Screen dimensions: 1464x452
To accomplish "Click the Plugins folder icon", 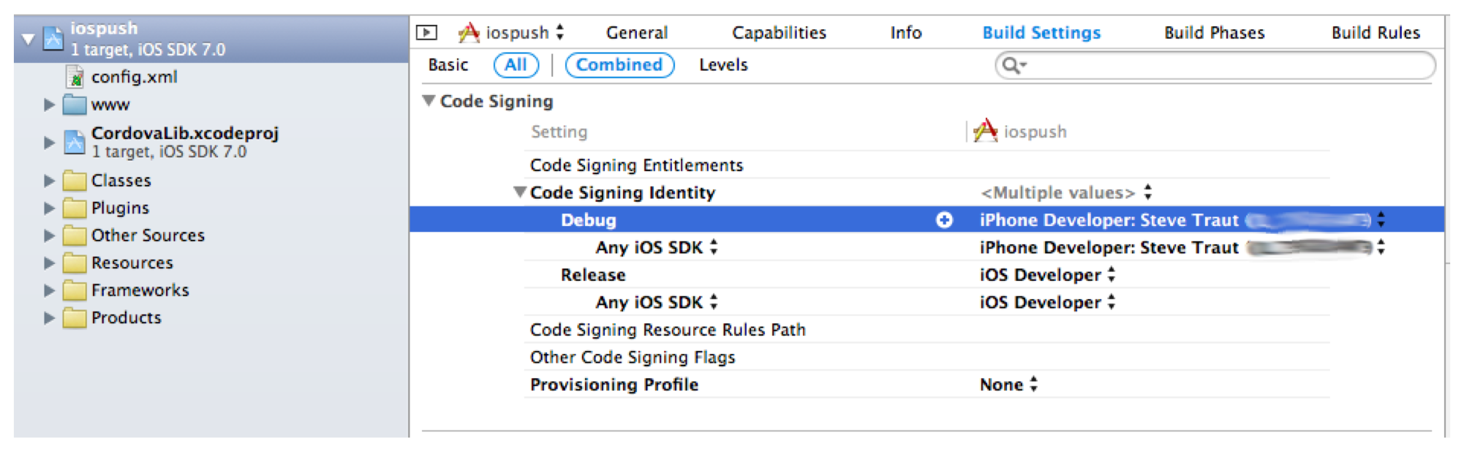I will (x=75, y=208).
